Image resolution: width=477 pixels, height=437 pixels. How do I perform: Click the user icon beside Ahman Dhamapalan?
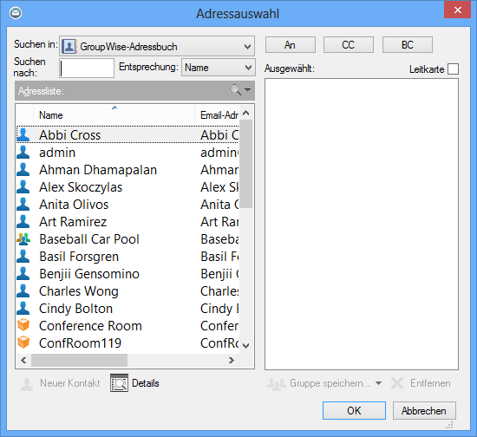[x=23, y=169]
